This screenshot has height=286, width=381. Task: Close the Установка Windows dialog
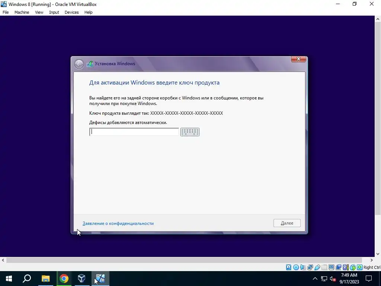click(x=299, y=59)
